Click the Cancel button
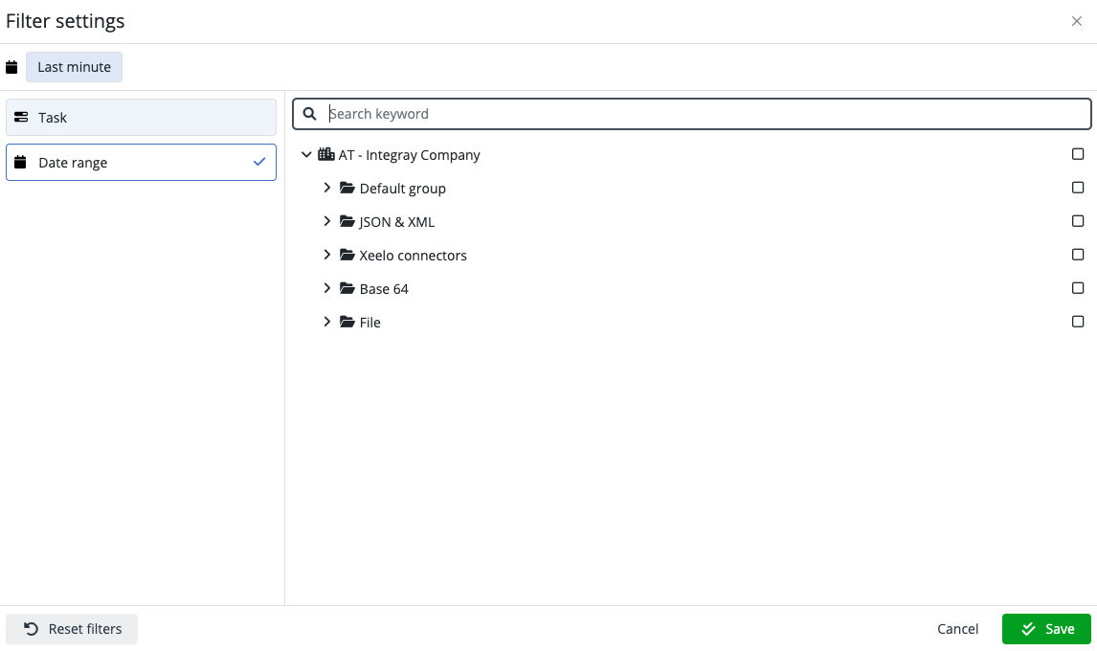This screenshot has width=1097, height=651. tap(957, 629)
